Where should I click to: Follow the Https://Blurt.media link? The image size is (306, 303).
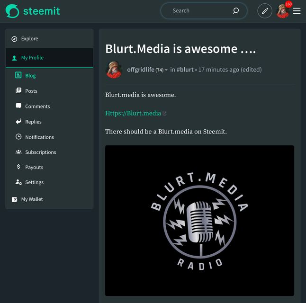coord(133,113)
